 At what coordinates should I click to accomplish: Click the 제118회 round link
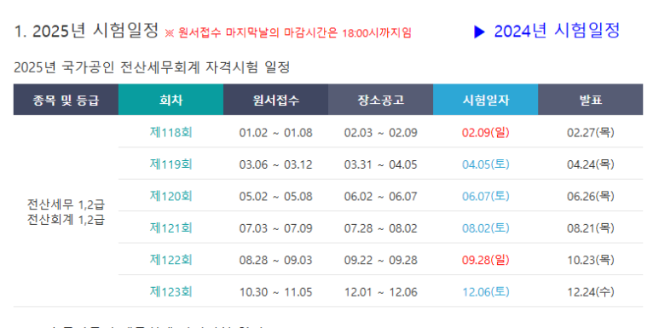tap(171, 133)
